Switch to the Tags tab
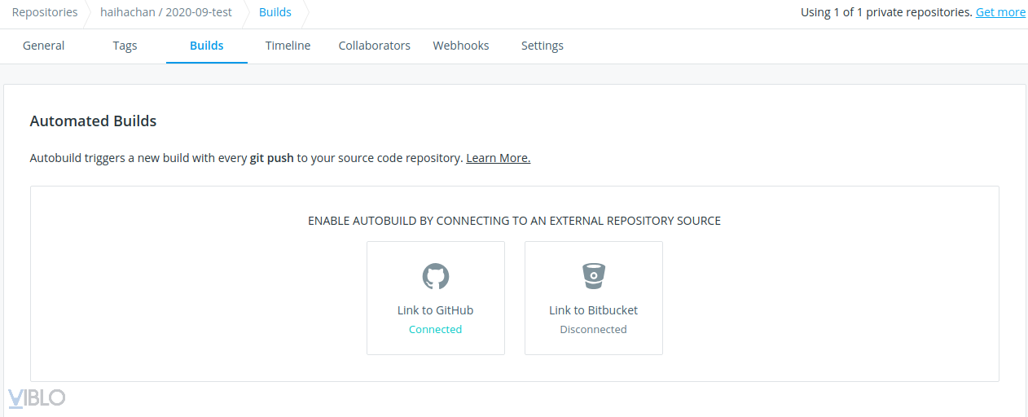1028x417 pixels. tap(125, 46)
